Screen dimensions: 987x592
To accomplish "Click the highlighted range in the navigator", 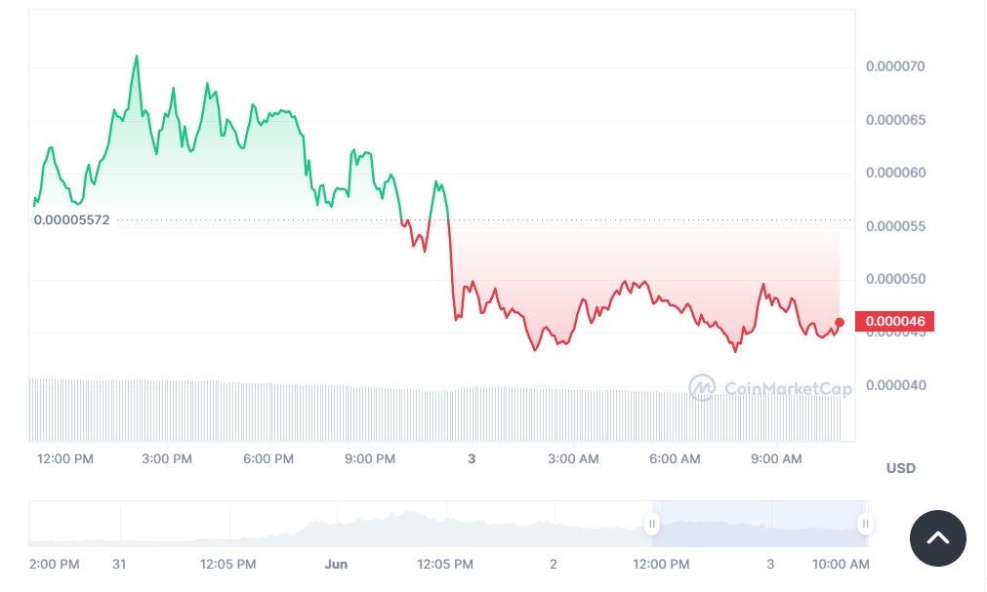I will 759,525.
